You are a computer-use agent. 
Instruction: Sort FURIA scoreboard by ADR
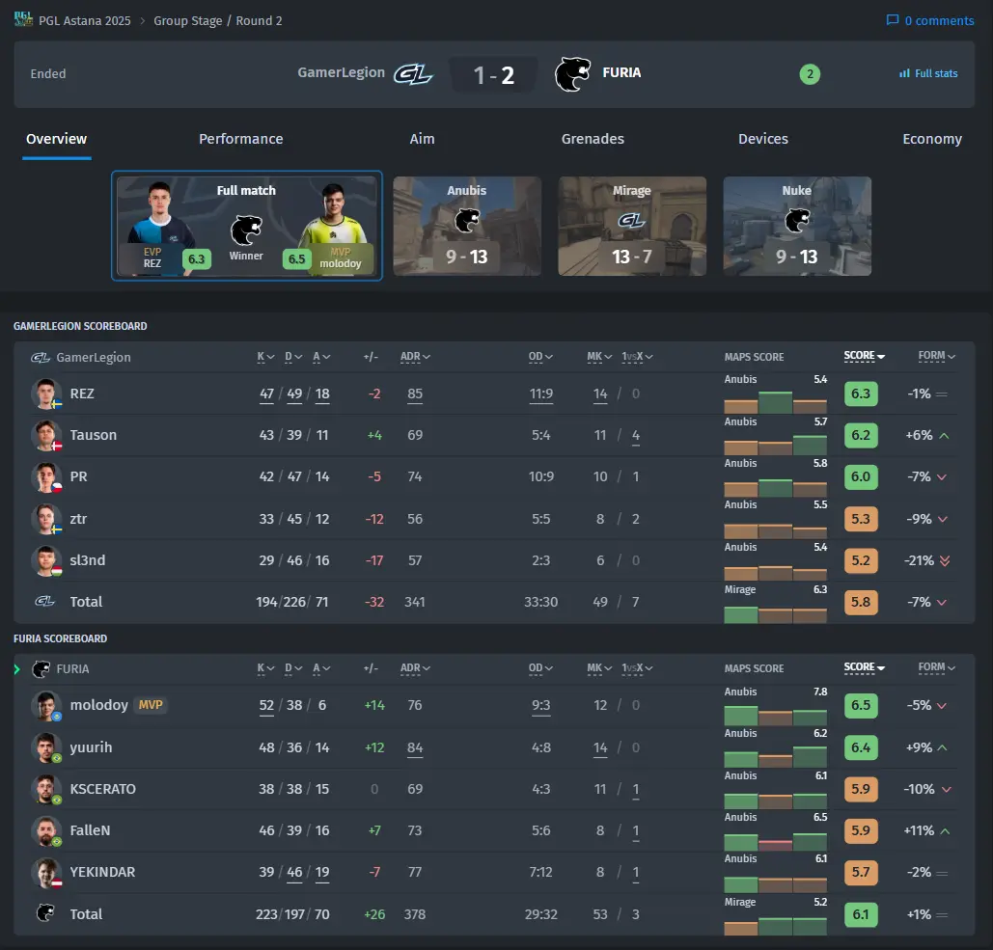[x=415, y=668]
